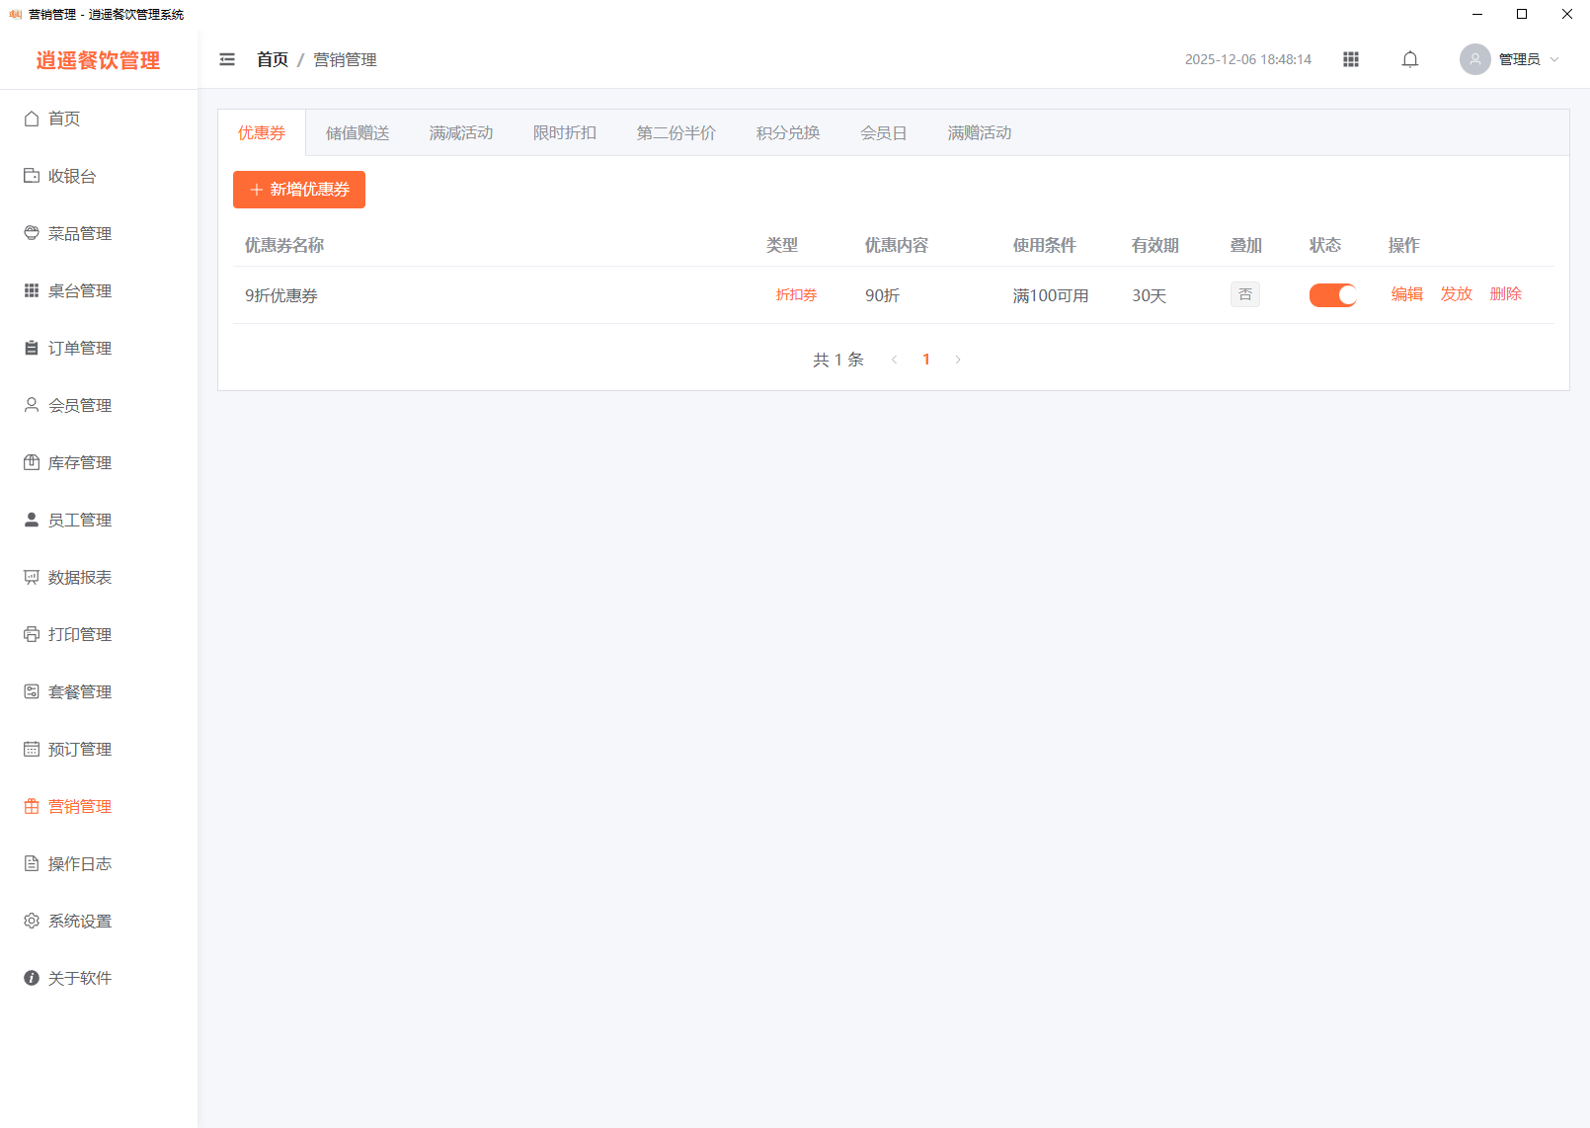
Task: Open notifications bell icon
Action: pyautogui.click(x=1410, y=59)
